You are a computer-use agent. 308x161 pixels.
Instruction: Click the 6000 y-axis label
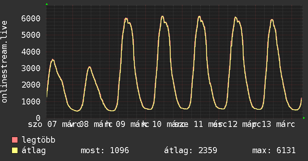click(31, 18)
